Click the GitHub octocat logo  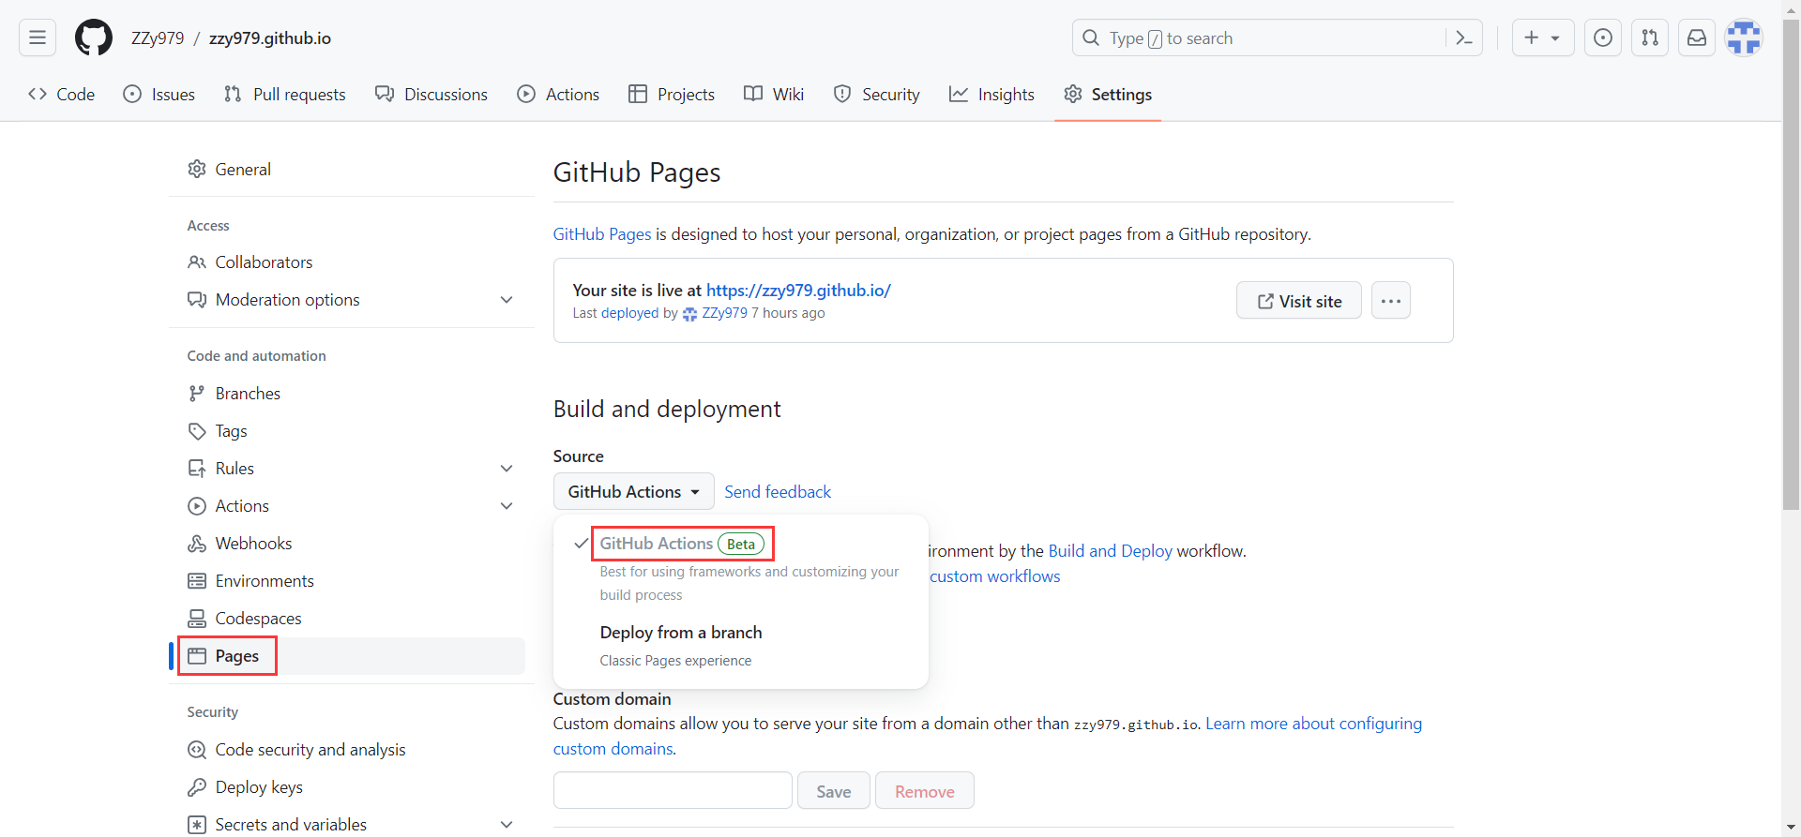94,37
